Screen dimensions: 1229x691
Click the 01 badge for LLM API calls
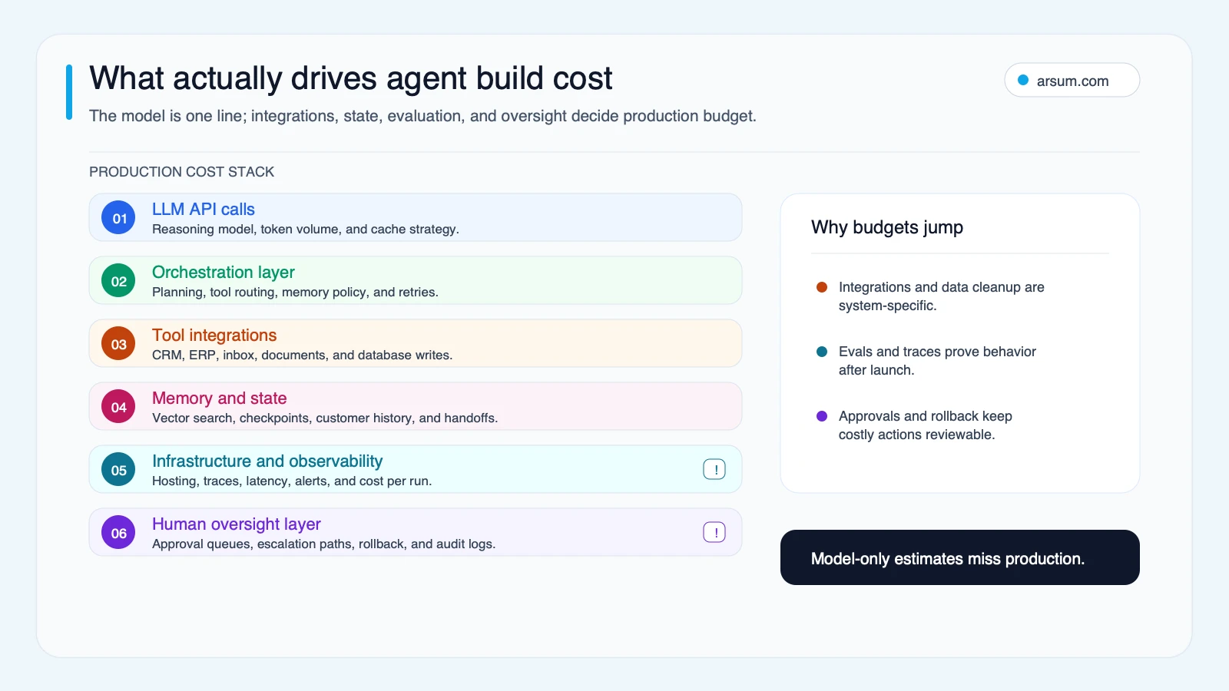click(118, 218)
